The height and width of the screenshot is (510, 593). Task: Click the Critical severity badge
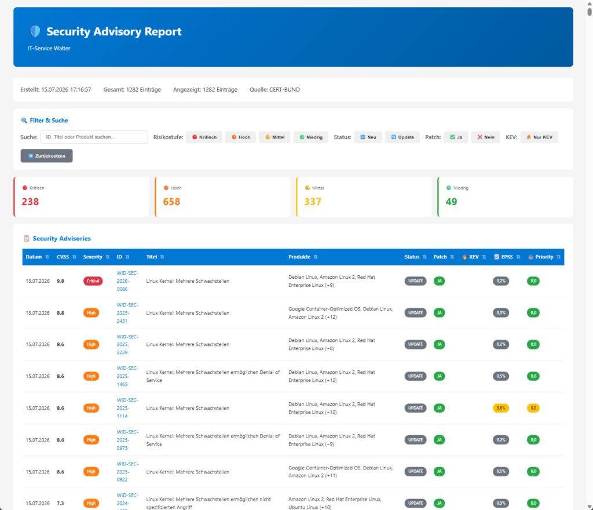[x=93, y=281]
